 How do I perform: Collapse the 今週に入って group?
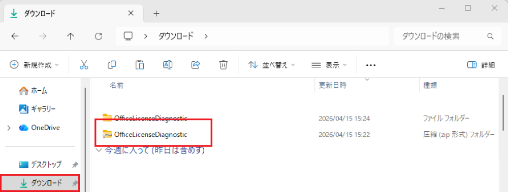pyautogui.click(x=99, y=150)
